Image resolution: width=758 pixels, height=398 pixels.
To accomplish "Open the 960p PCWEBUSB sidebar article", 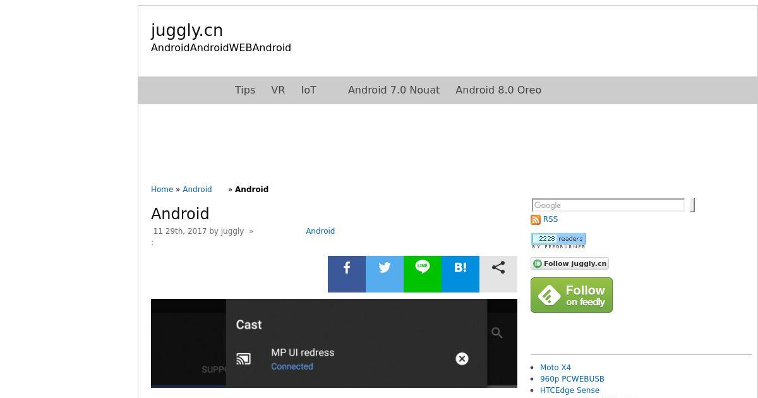I will click(x=572, y=379).
